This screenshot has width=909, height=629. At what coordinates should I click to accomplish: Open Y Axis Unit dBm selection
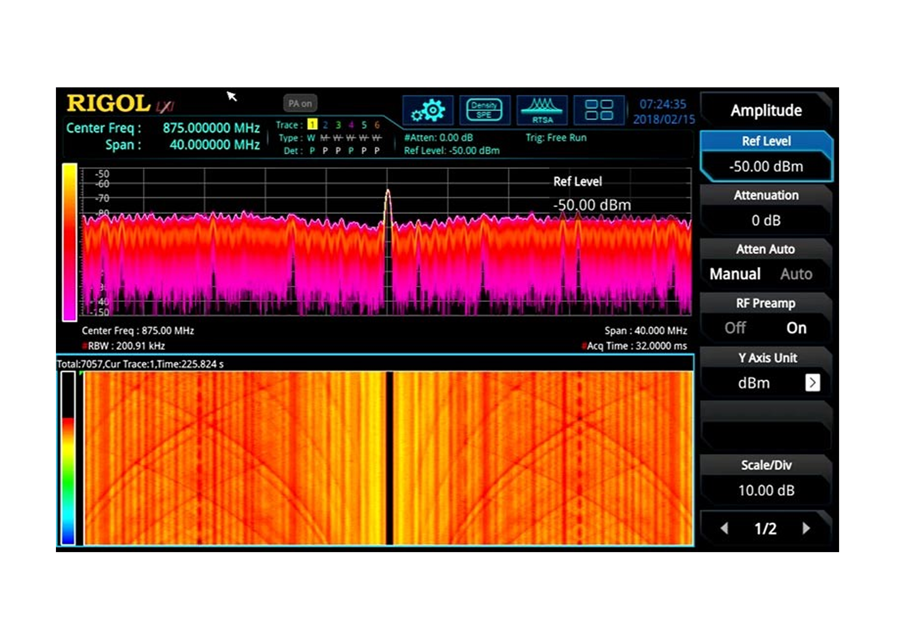[754, 383]
